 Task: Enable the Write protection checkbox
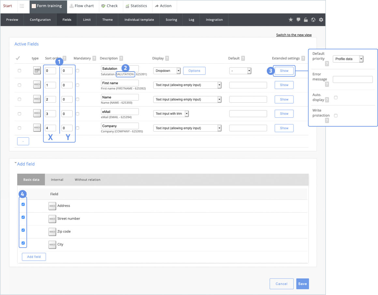coord(336,116)
